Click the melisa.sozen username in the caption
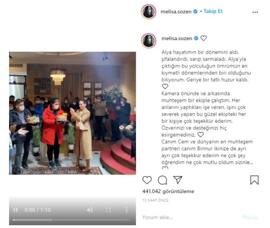Viewport: 270px width, 228px height. (x=177, y=38)
